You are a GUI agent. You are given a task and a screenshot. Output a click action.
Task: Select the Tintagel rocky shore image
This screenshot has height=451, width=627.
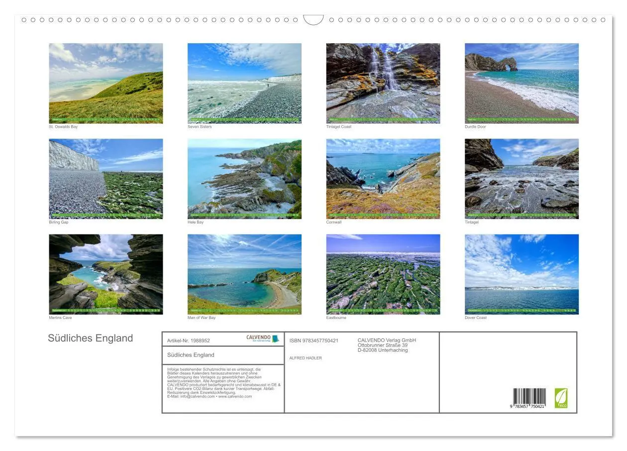click(522, 179)
